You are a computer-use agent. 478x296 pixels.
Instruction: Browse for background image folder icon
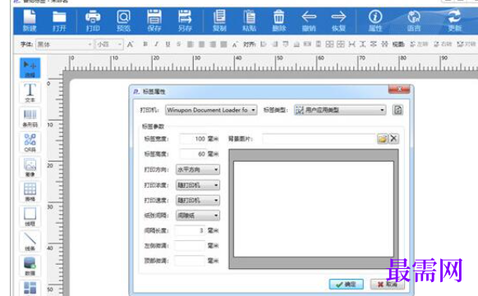(382, 139)
